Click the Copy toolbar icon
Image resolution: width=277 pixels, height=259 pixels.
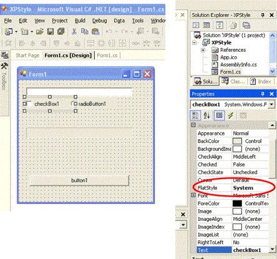pyautogui.click(x=84, y=32)
